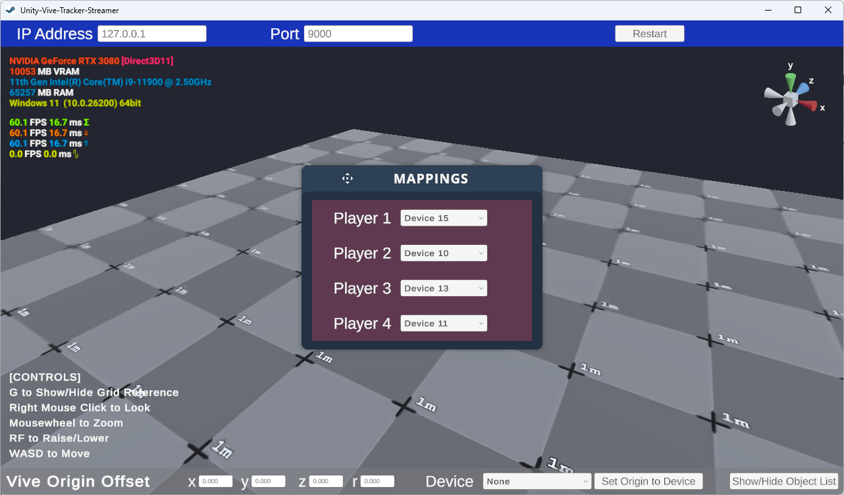Click the y offset input field
The width and height of the screenshot is (844, 495).
coord(269,481)
